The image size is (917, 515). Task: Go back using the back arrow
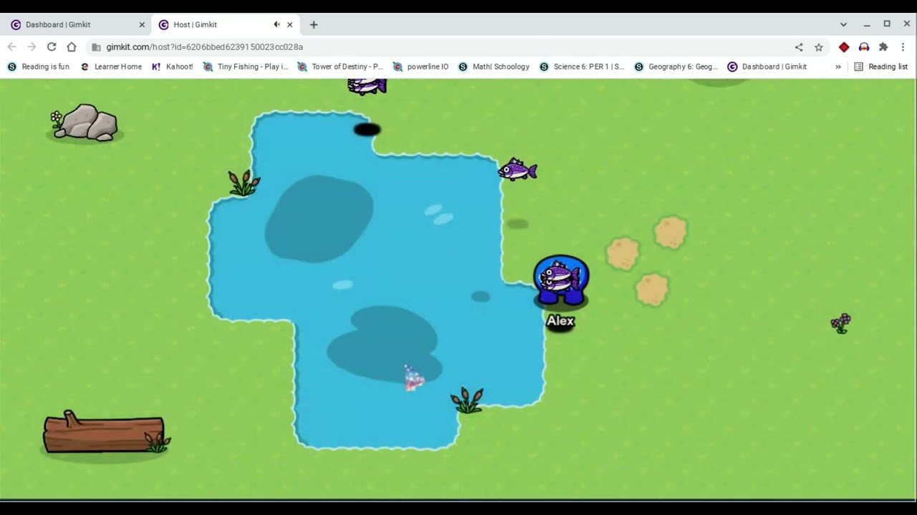tap(11, 47)
